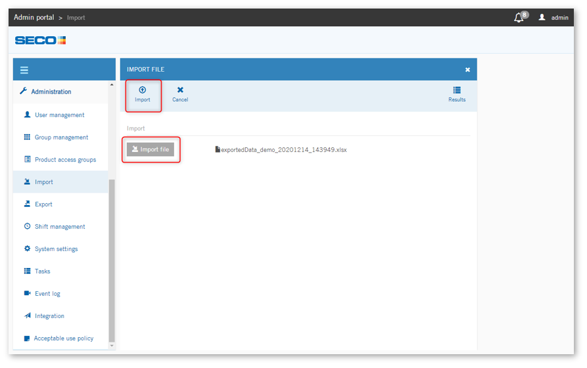The width and height of the screenshot is (587, 368).
Task: Open the notifications bell icon
Action: click(x=518, y=18)
